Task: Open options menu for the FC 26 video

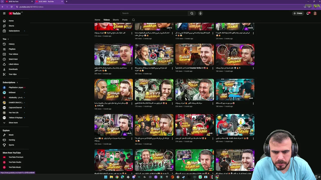Action: 132,103
